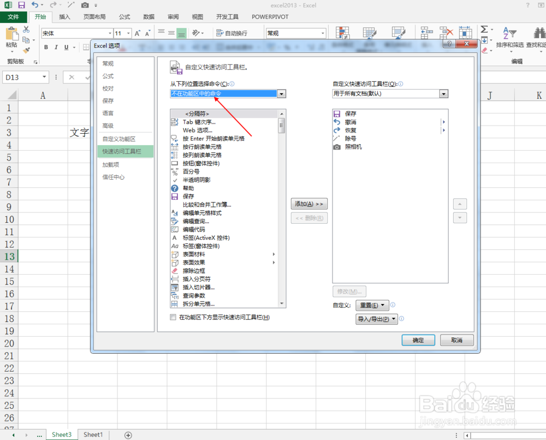This screenshot has width=546, height=440.
Task: Open the Name Box dropdown arrow
Action: point(44,77)
